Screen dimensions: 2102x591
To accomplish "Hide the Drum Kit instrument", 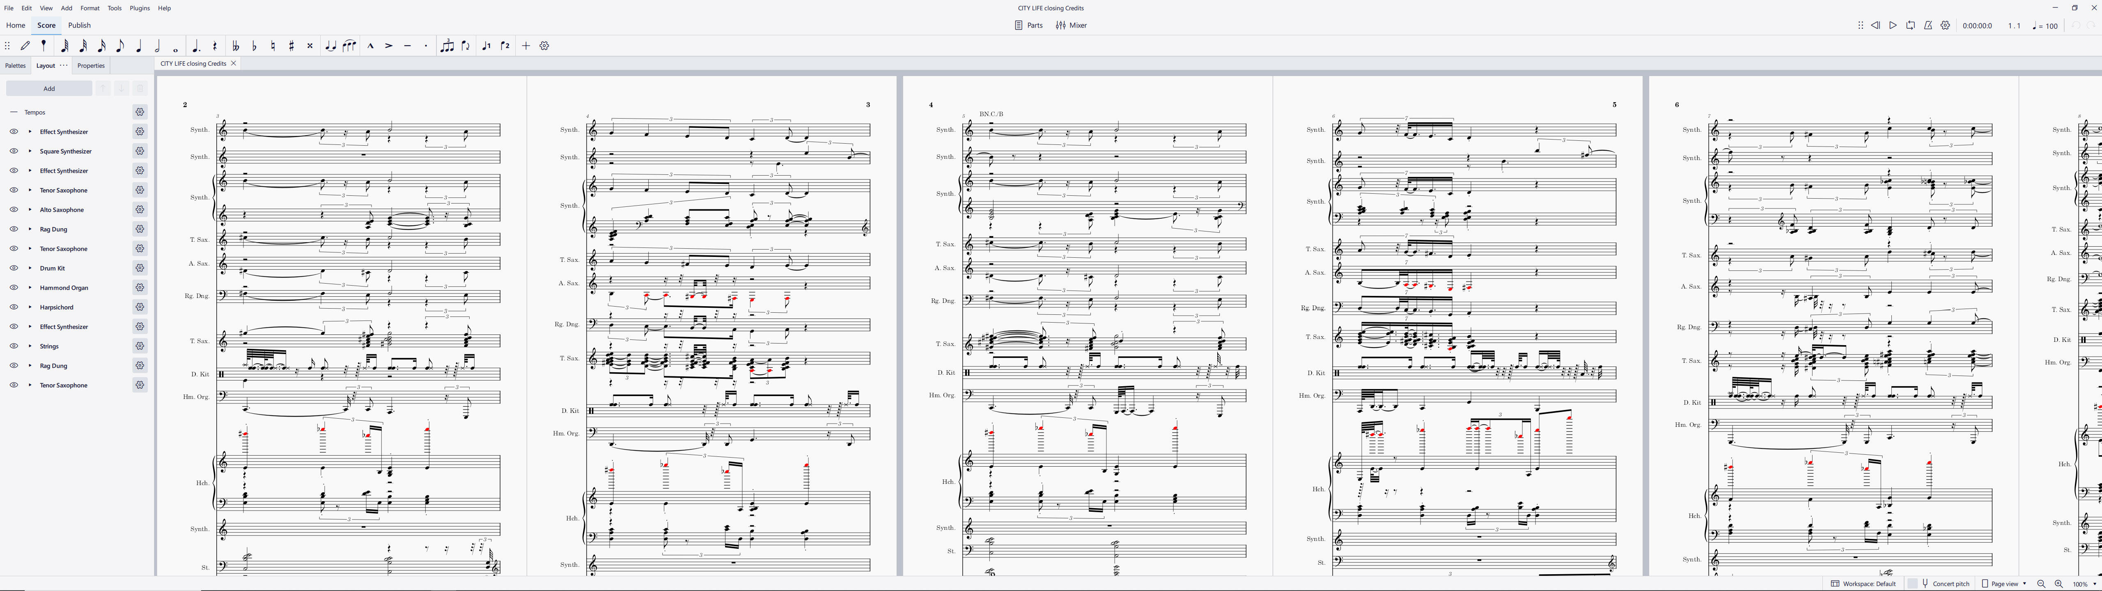I will tap(14, 268).
